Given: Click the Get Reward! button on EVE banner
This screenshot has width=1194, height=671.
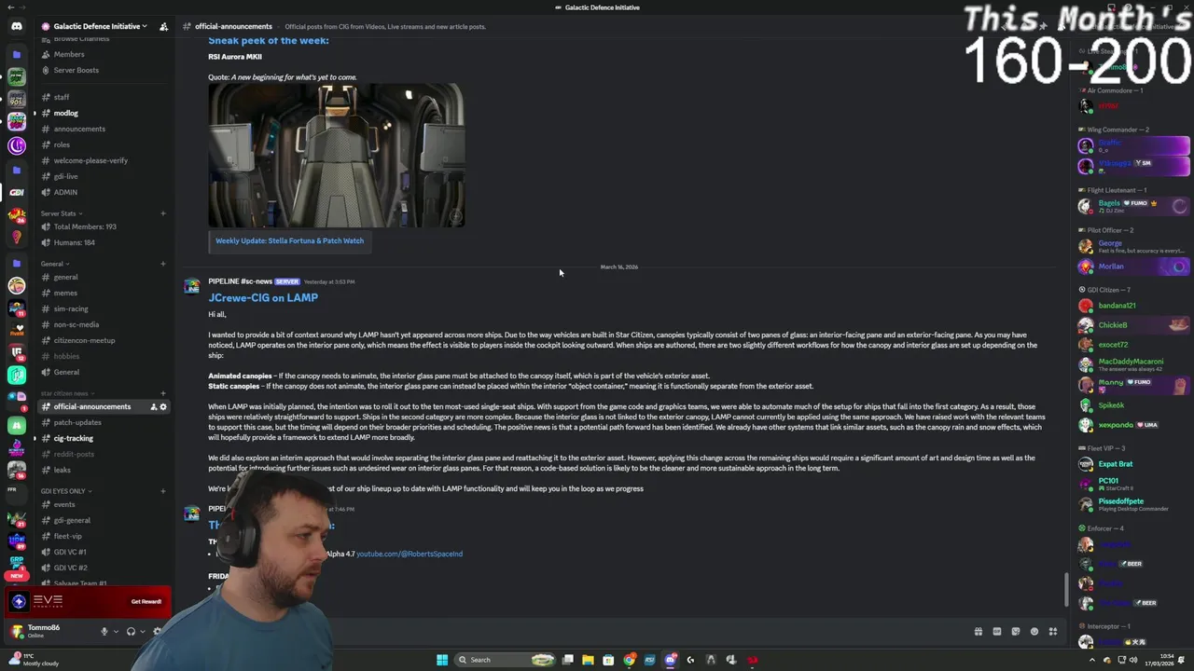Looking at the screenshot, I should point(146,601).
